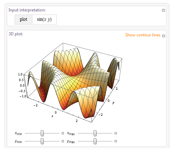174x149 pixels.
Task: Select the plot cell in input interpretation
Action: (x=23, y=19)
